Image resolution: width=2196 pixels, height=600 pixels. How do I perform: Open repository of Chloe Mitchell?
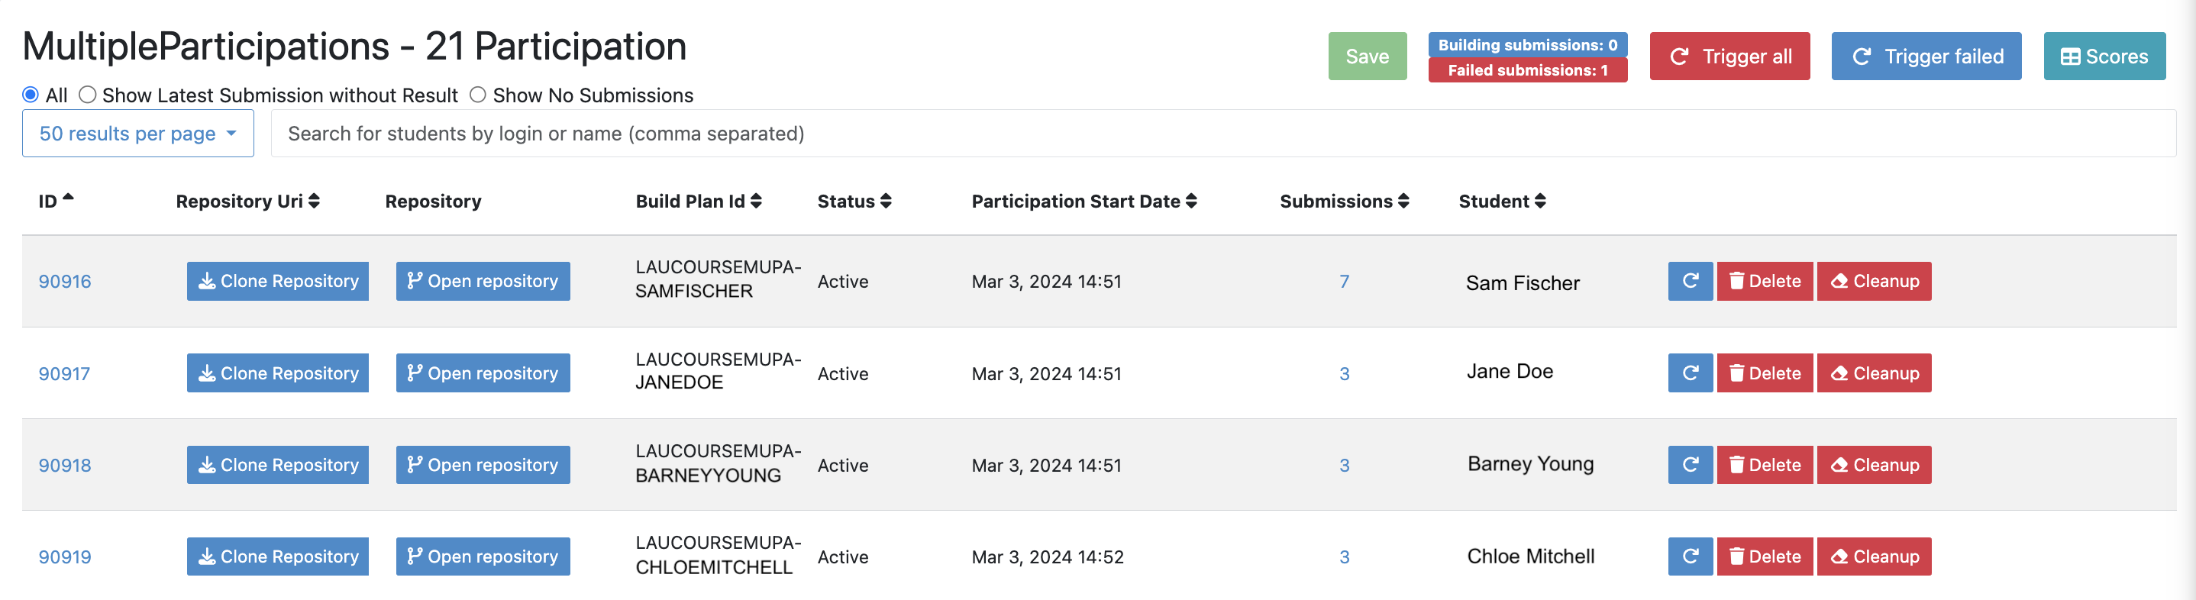[x=483, y=556]
